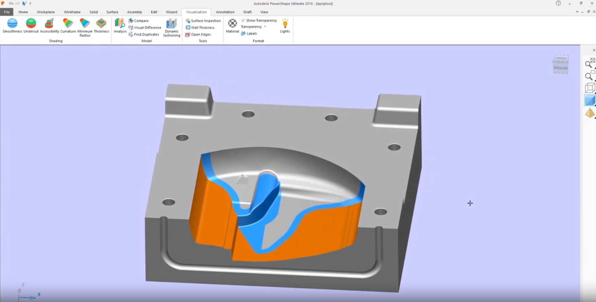Click the Accessibility shading tool
596x302 pixels.
tap(49, 25)
